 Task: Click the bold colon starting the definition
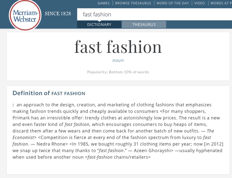pos(13,105)
